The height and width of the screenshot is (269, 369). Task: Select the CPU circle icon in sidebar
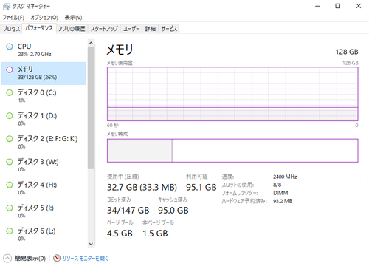pos(10,47)
